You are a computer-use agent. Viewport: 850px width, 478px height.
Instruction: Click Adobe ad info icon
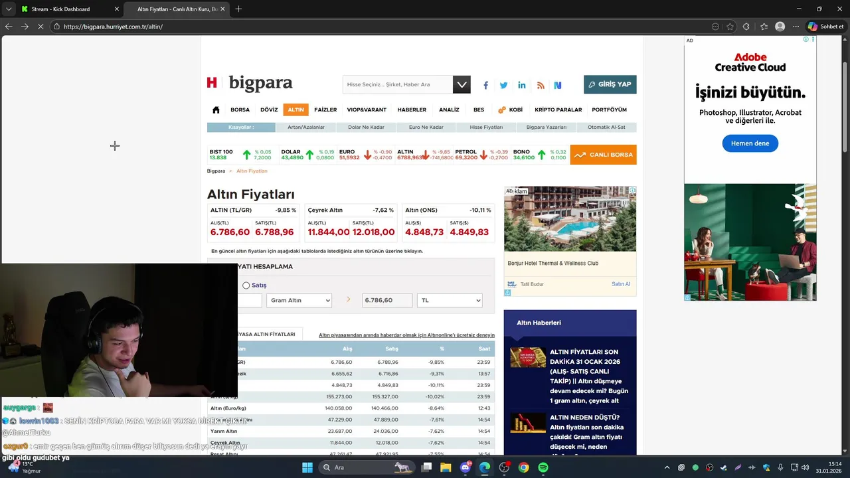click(x=806, y=40)
